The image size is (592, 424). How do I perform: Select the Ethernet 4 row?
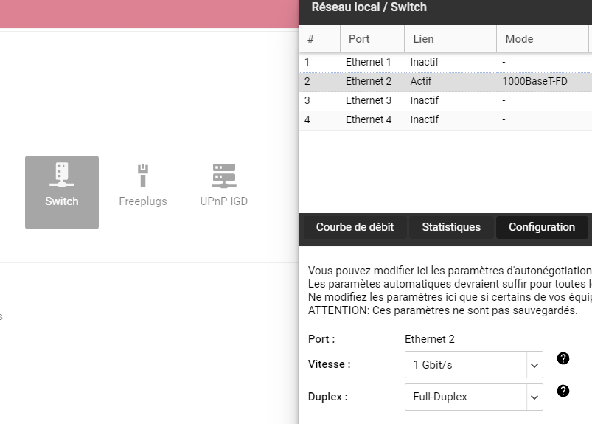[369, 120]
